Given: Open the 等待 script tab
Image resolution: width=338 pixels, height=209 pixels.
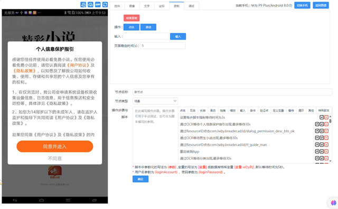Looking at the screenshot, I should coord(291,111).
